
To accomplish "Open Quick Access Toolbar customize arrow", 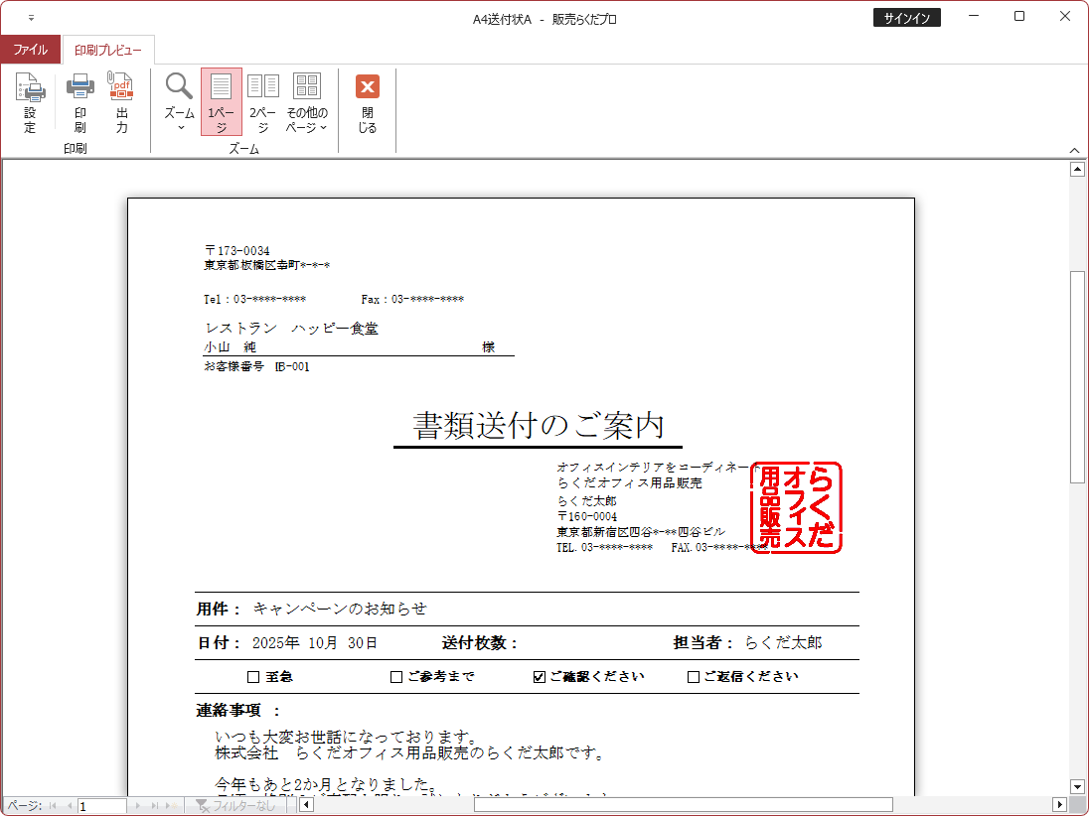I will tap(31, 18).
